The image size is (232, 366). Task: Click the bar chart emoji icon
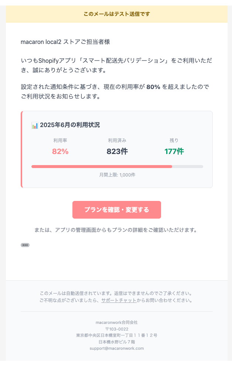[x=35, y=125]
